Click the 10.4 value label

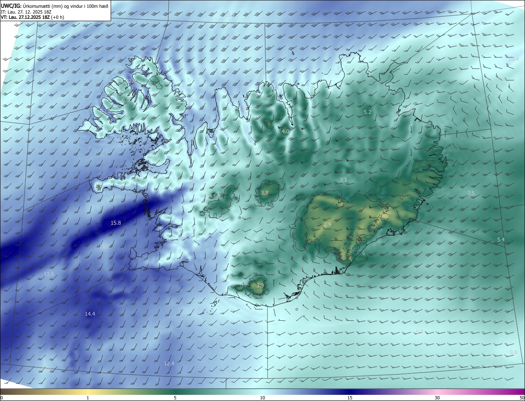click(x=514, y=59)
